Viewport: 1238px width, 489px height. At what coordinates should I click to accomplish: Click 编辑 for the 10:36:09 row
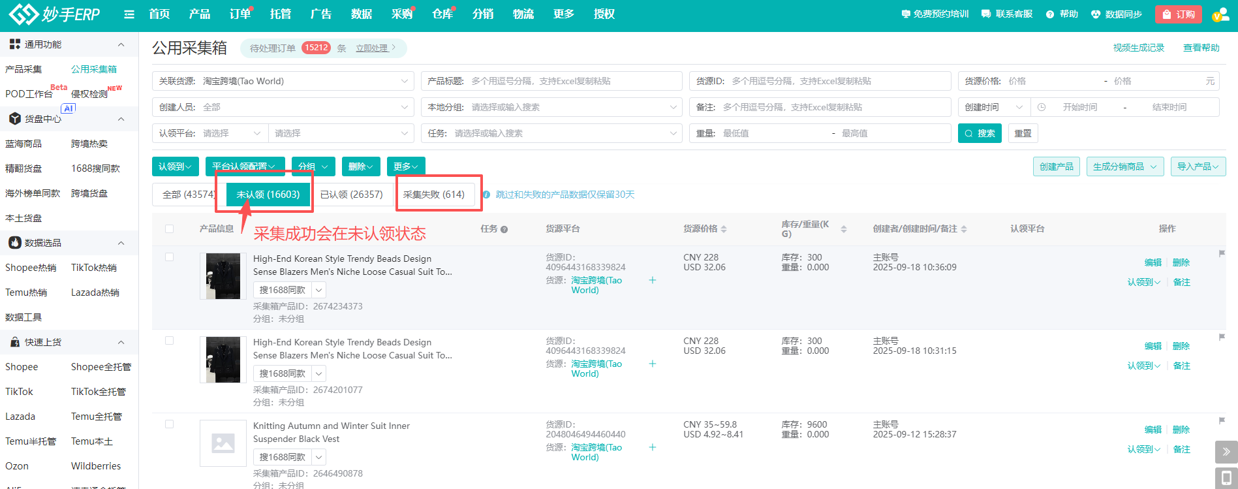1153,262
